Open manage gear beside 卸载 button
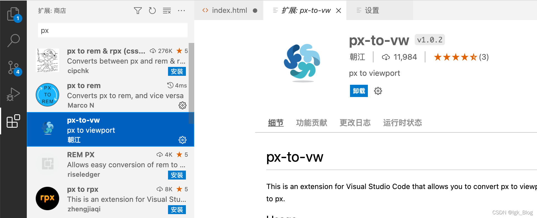The width and height of the screenshot is (537, 218). [378, 91]
